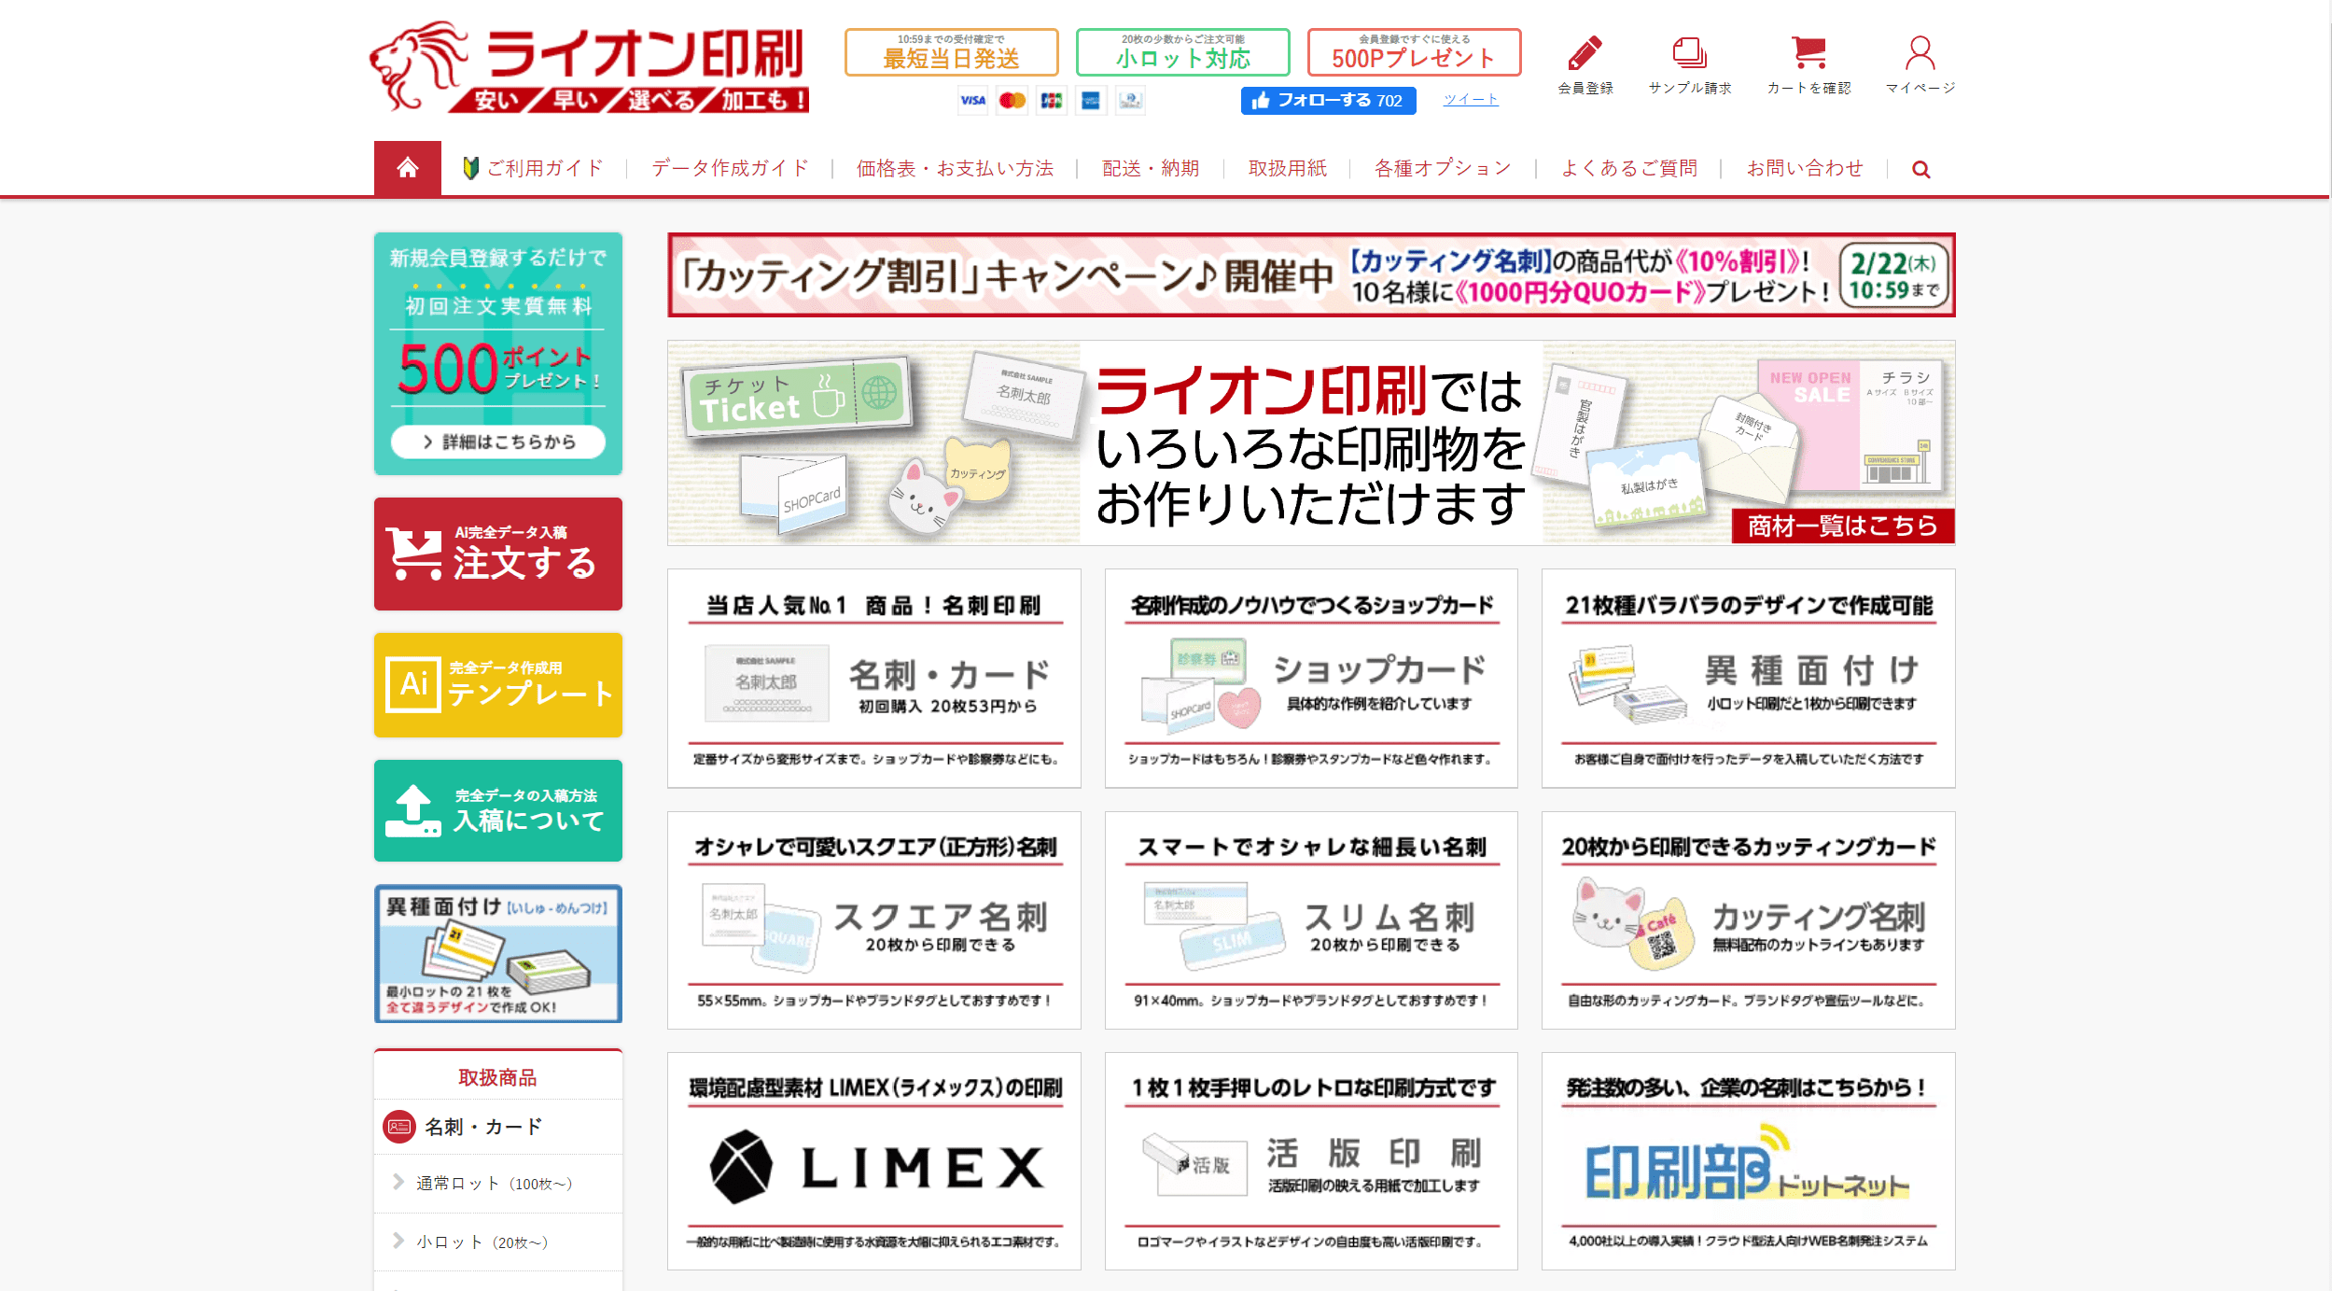Click 詳細はこちらから button in 500 point banner
The image size is (2332, 1291).
tap(498, 442)
